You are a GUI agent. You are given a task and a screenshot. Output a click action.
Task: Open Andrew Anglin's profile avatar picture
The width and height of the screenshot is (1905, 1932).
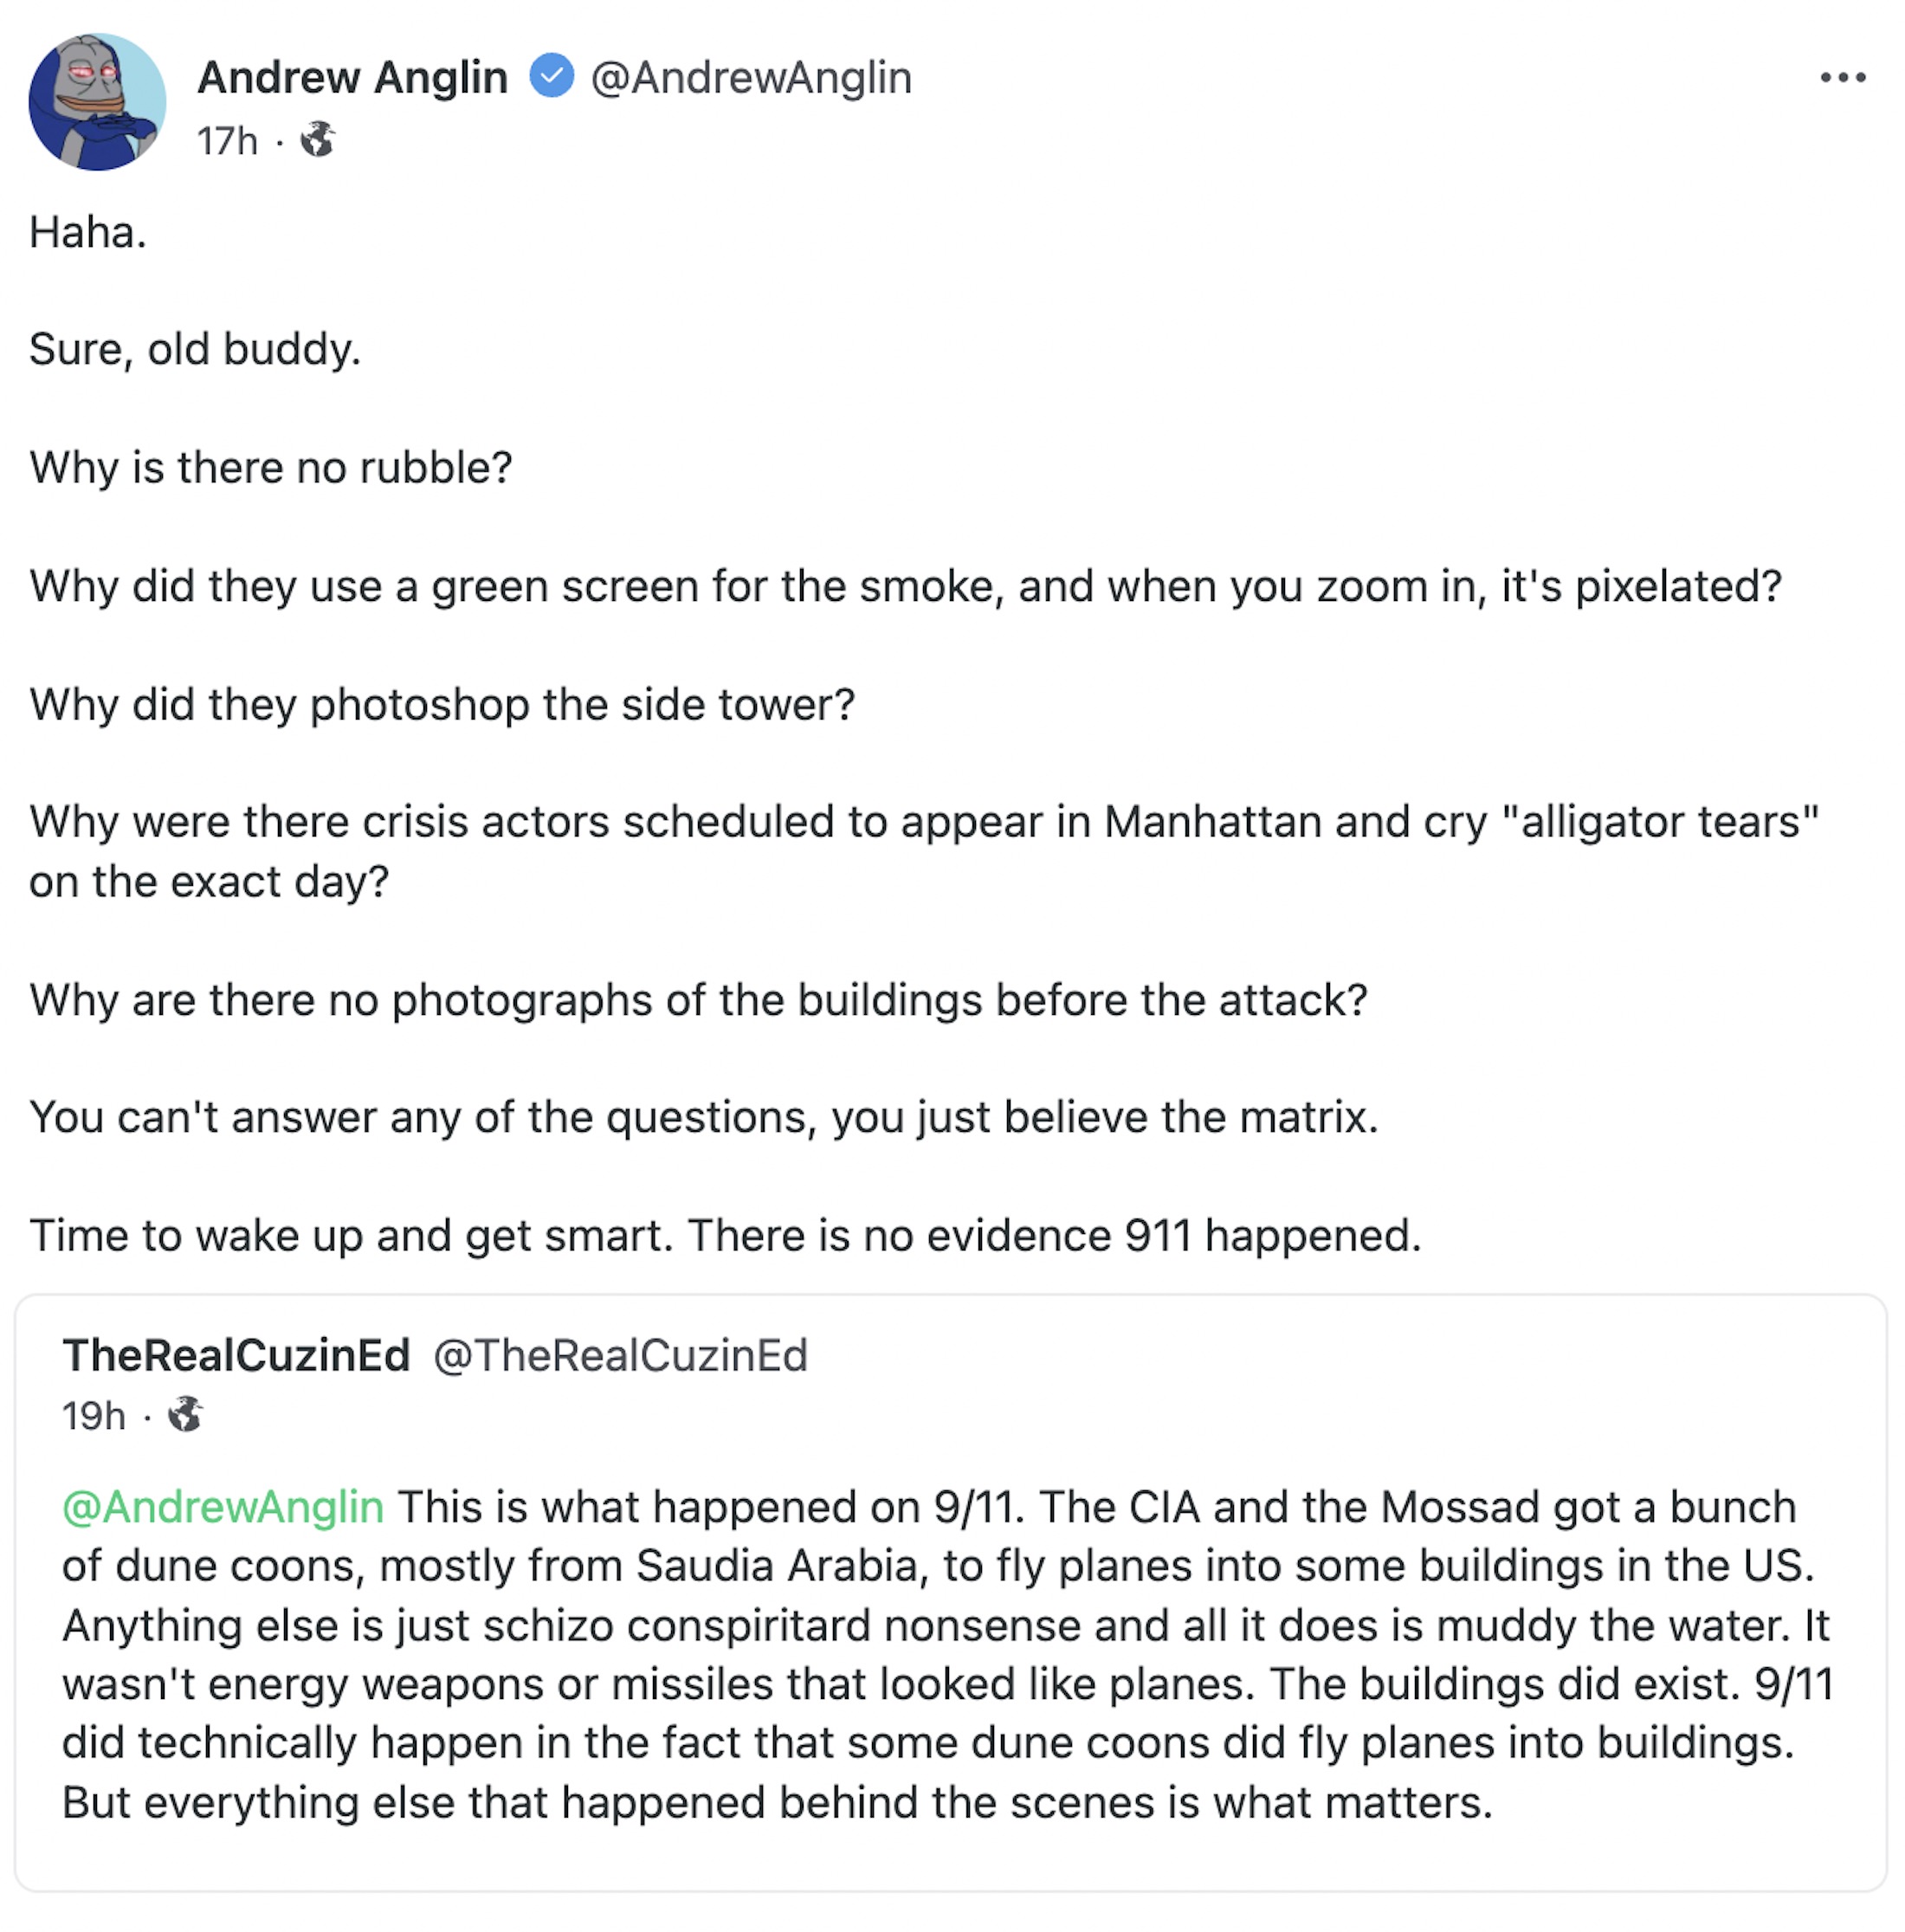tap(97, 102)
